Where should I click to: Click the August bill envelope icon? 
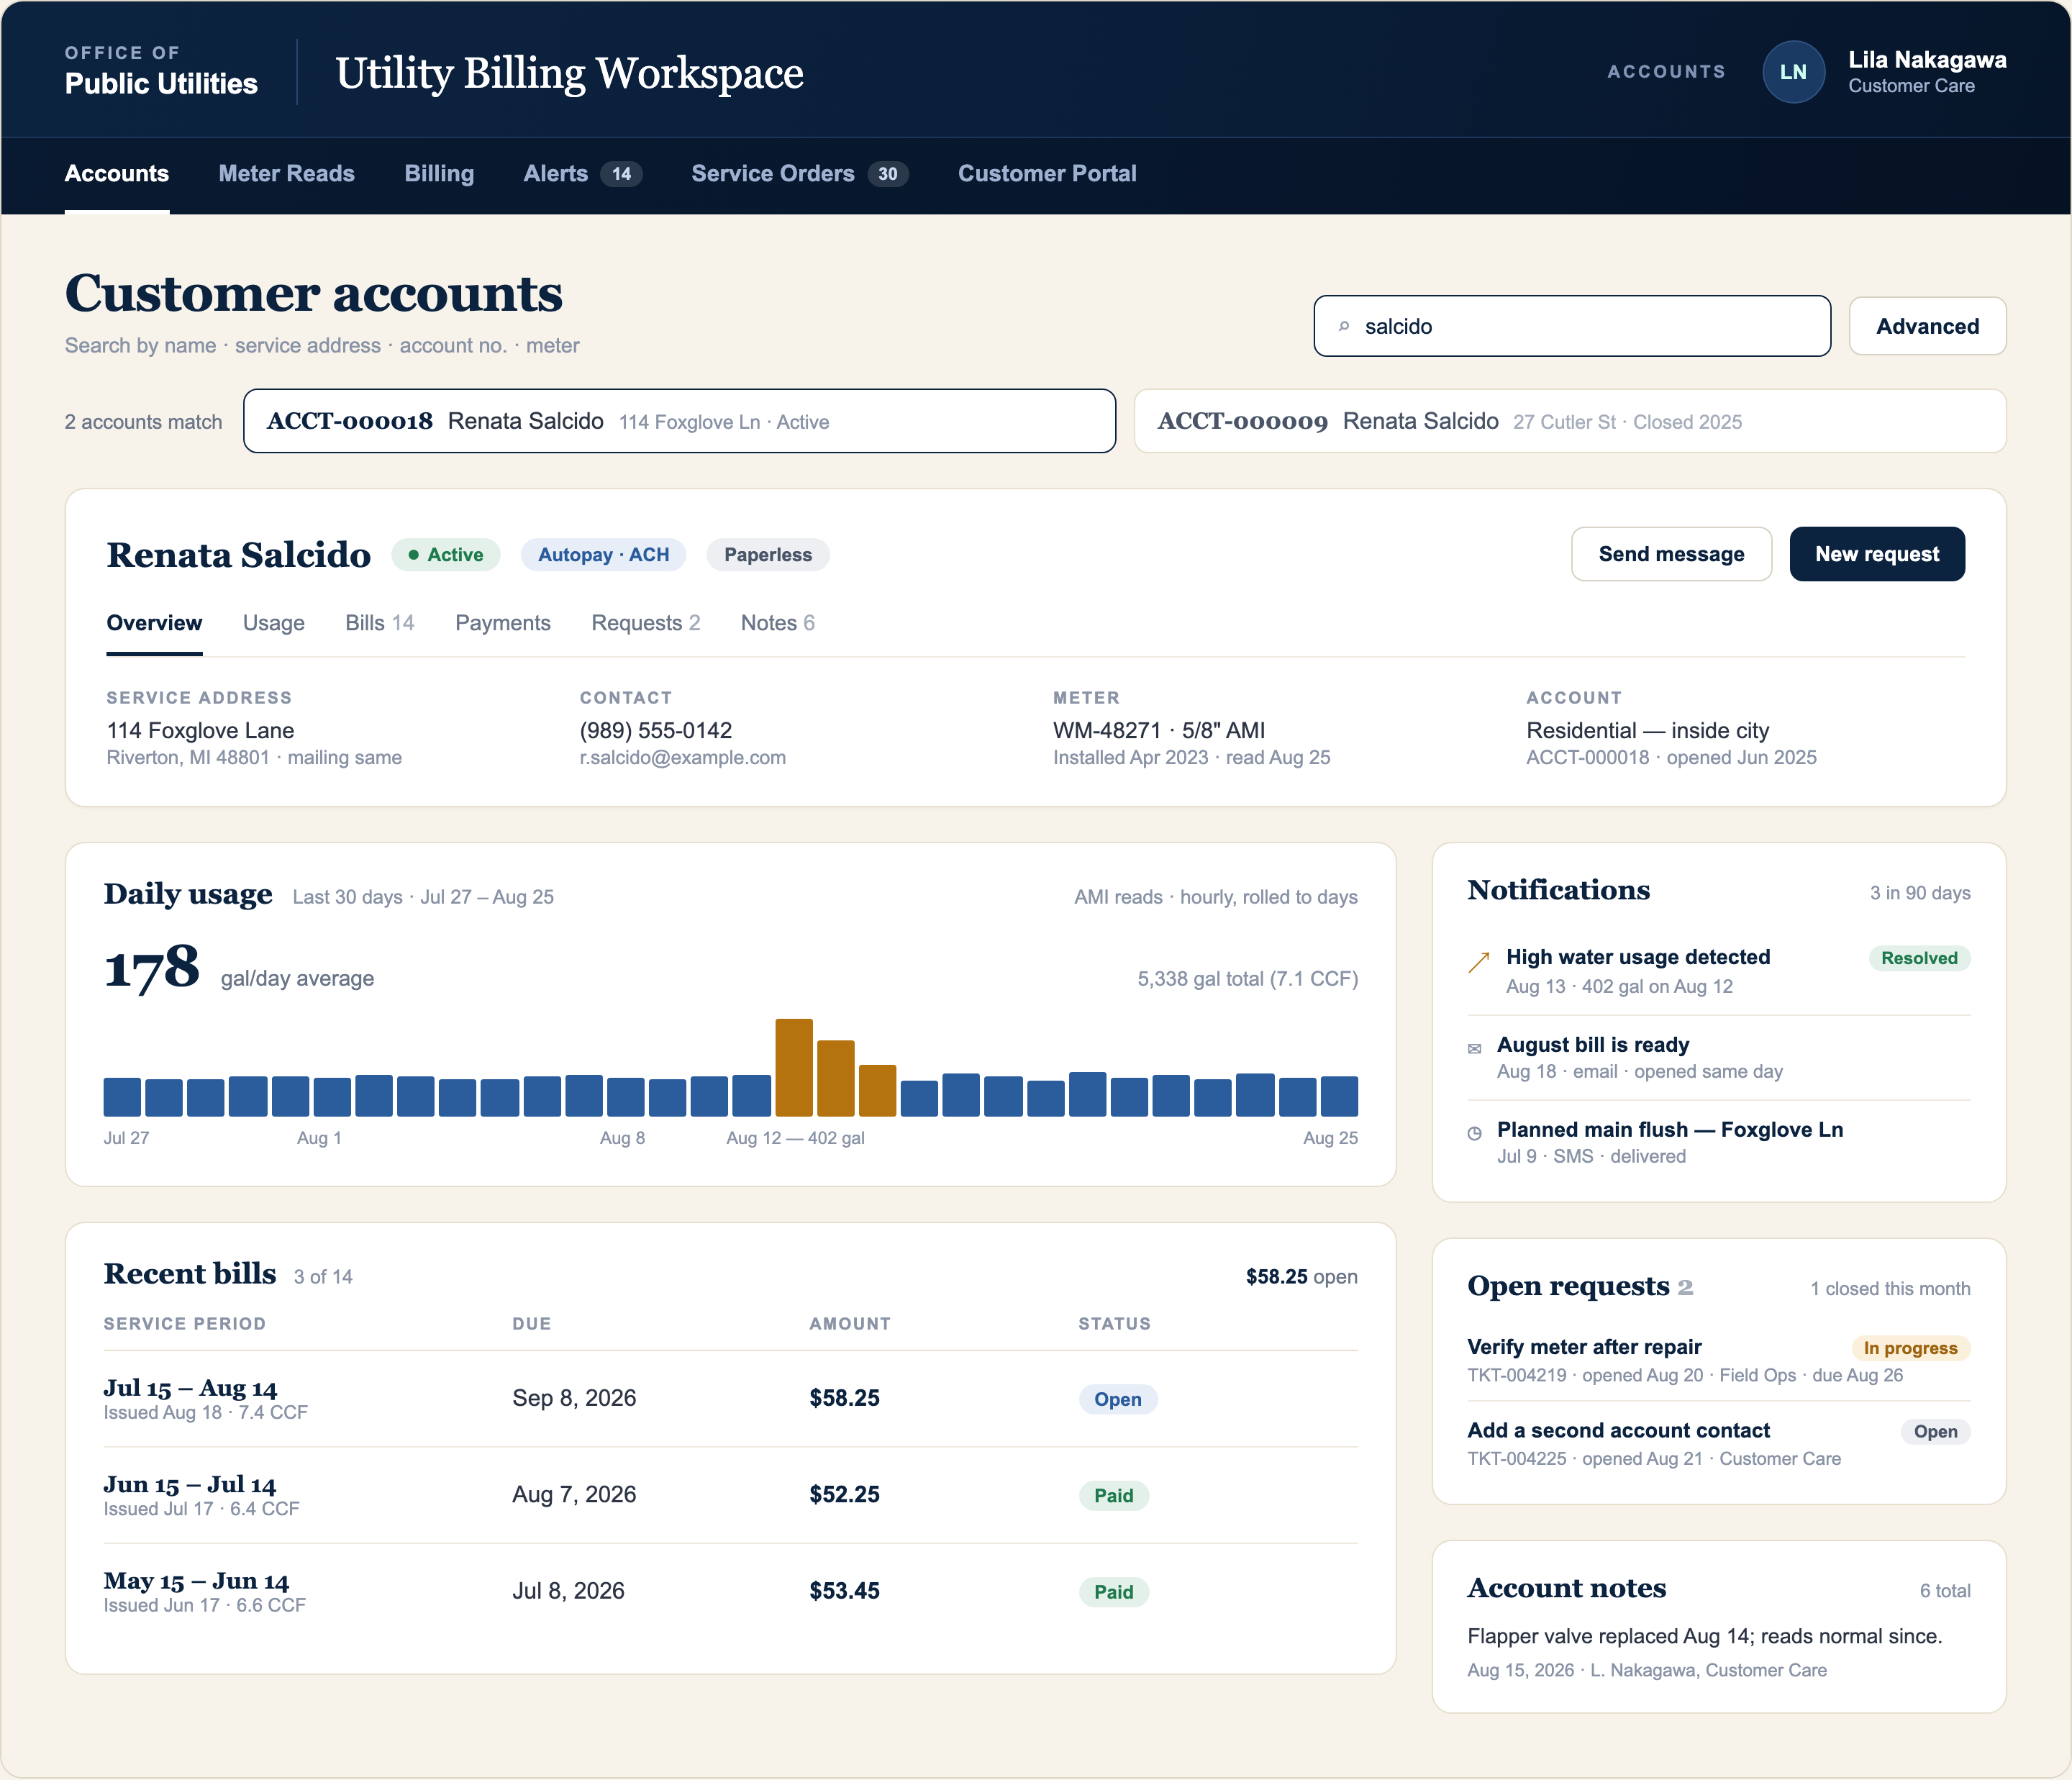tap(1474, 1049)
